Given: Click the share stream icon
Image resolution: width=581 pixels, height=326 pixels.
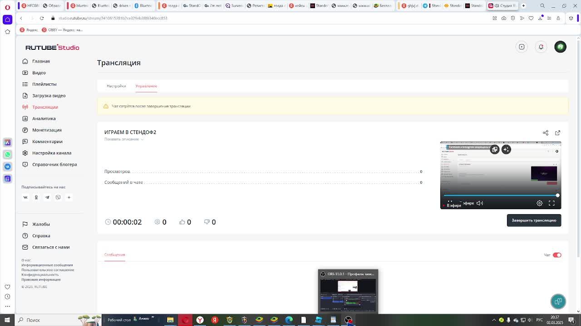Looking at the screenshot, I should [546, 133].
